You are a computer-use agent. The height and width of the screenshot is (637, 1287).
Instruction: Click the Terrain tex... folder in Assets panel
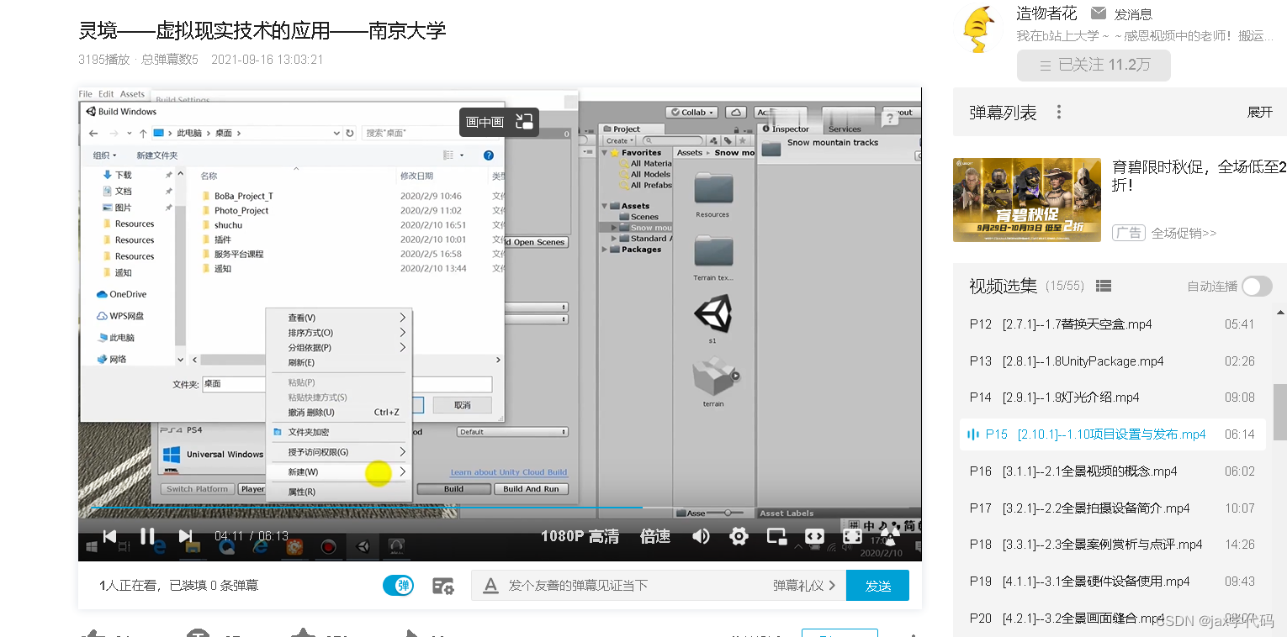713,251
